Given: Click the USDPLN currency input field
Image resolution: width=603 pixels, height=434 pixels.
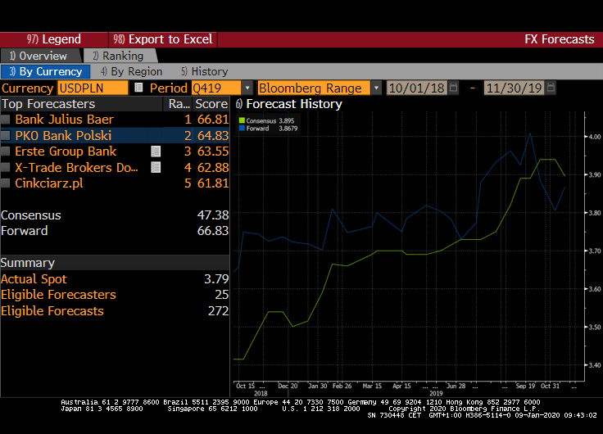Looking at the screenshot, I should click(x=93, y=88).
